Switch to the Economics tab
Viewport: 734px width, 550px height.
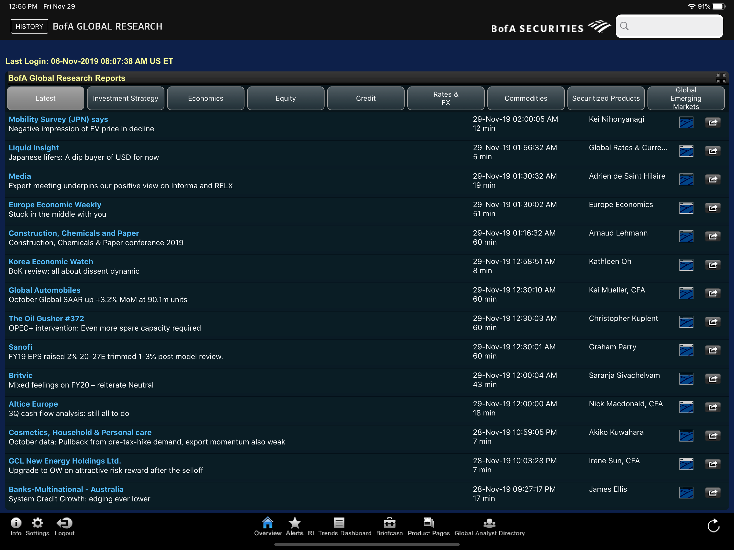(206, 99)
